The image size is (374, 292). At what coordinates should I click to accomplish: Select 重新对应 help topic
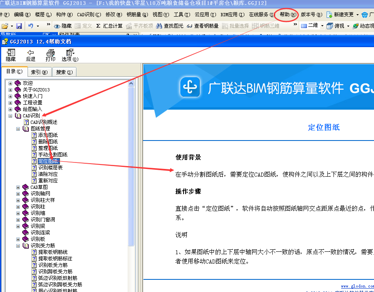tap(48, 181)
